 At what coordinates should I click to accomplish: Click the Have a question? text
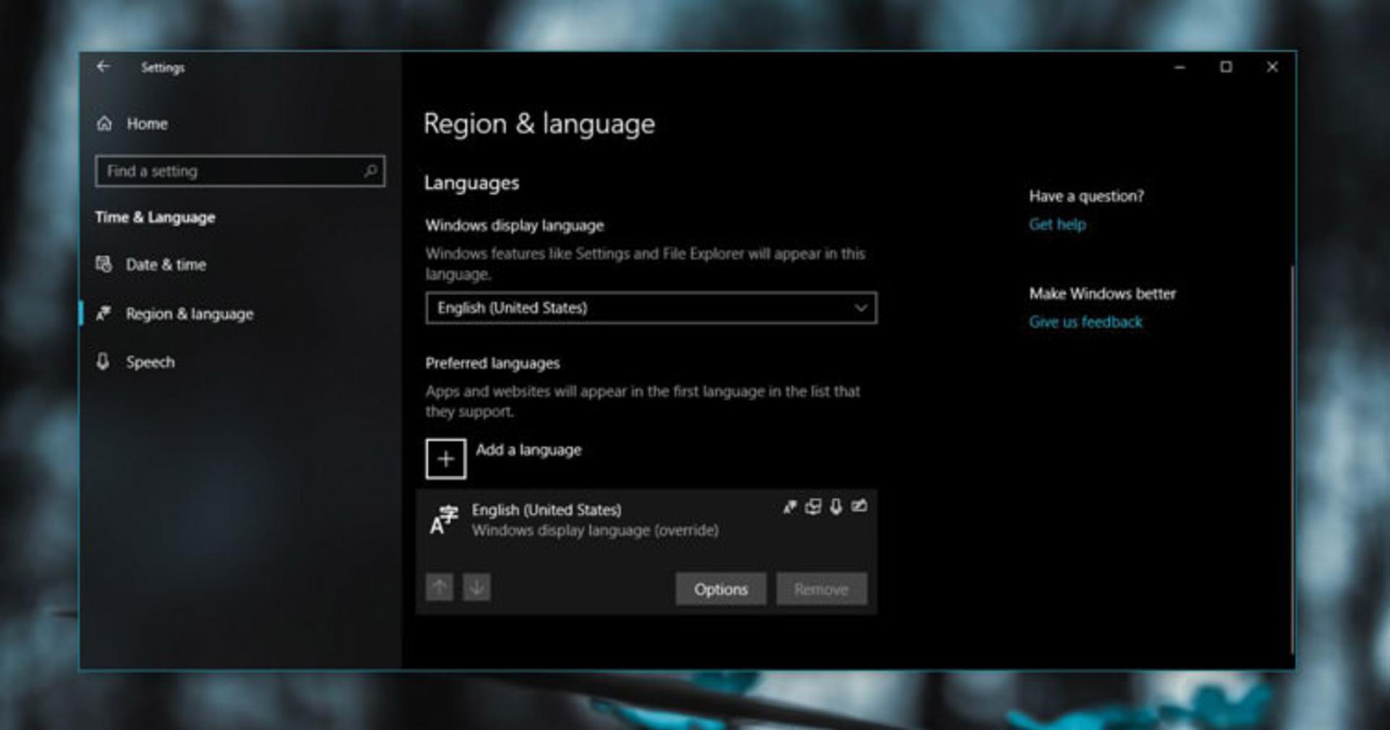1087,196
